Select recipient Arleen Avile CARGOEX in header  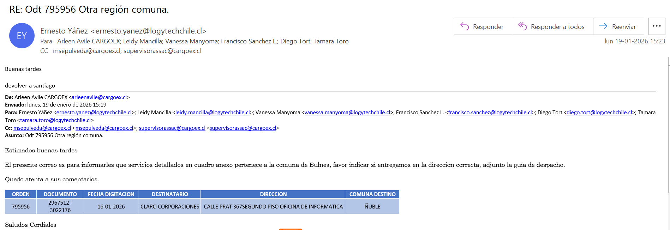89,41
